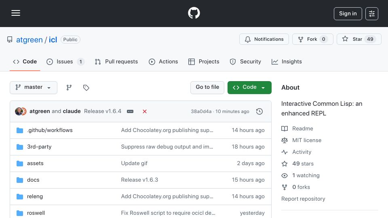Open the Pull requests tab

point(116,61)
